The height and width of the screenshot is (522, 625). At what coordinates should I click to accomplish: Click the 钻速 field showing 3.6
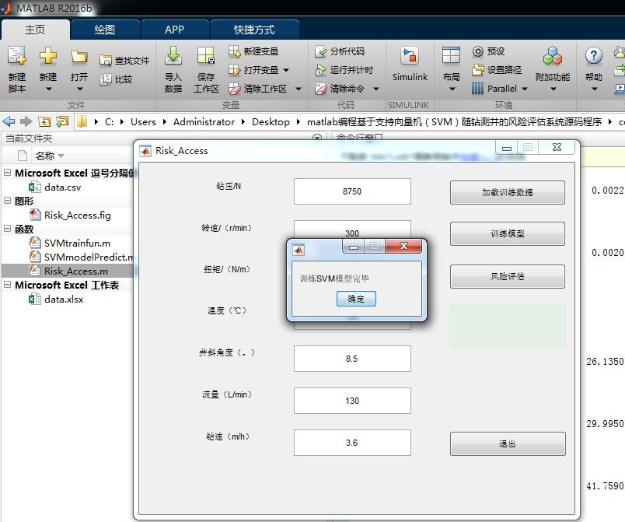pyautogui.click(x=352, y=443)
